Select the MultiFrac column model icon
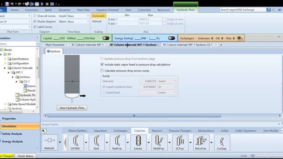 159,142
